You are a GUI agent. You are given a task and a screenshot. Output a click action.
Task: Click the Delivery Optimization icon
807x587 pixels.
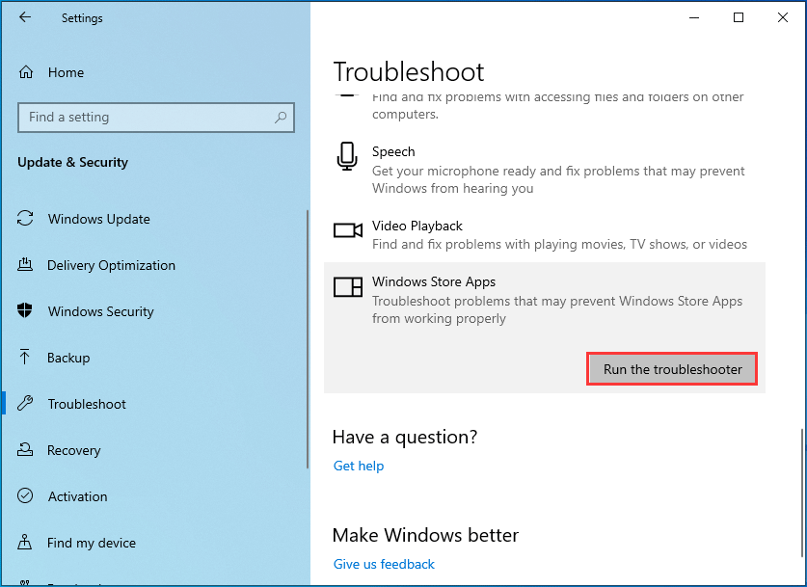coord(25,265)
